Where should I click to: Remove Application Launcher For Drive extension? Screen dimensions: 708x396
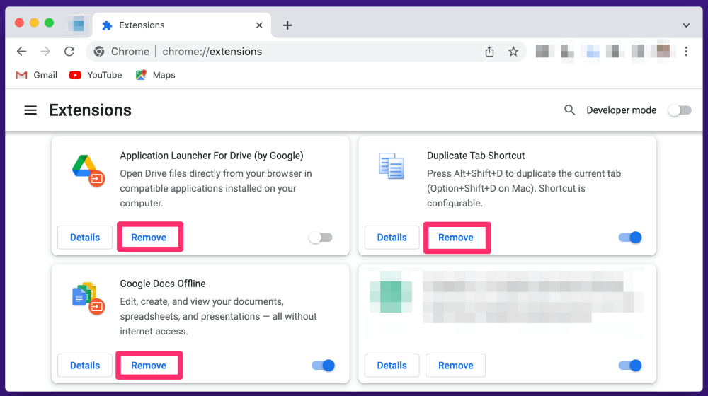pyautogui.click(x=149, y=237)
